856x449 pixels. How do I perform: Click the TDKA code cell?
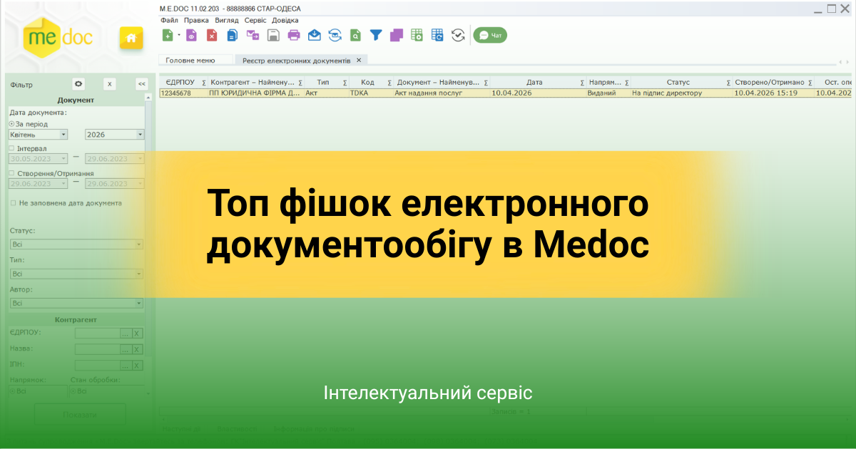pyautogui.click(x=370, y=93)
